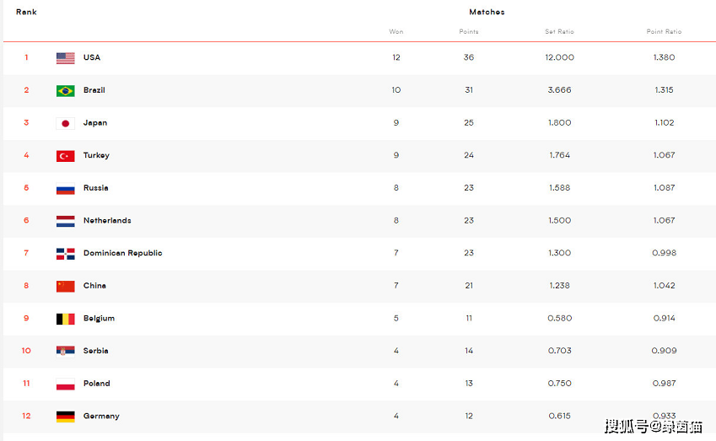The image size is (716, 441).
Task: Select China's set ratio 1.238
Action: [559, 285]
